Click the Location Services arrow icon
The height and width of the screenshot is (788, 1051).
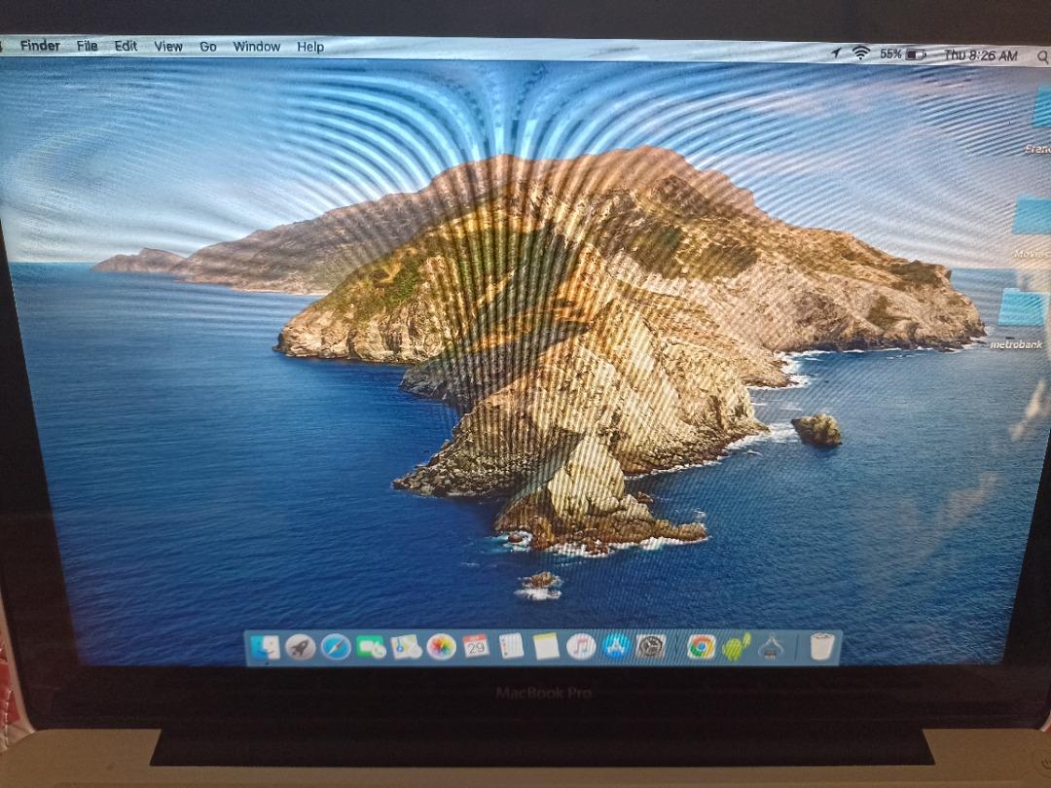pyautogui.click(x=836, y=53)
